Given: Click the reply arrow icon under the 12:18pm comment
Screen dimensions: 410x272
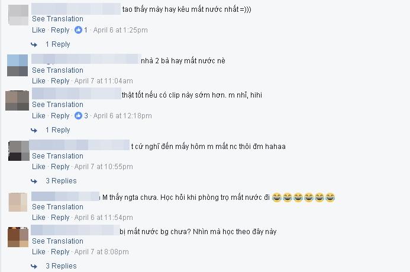Looking at the screenshot, I should (34, 130).
